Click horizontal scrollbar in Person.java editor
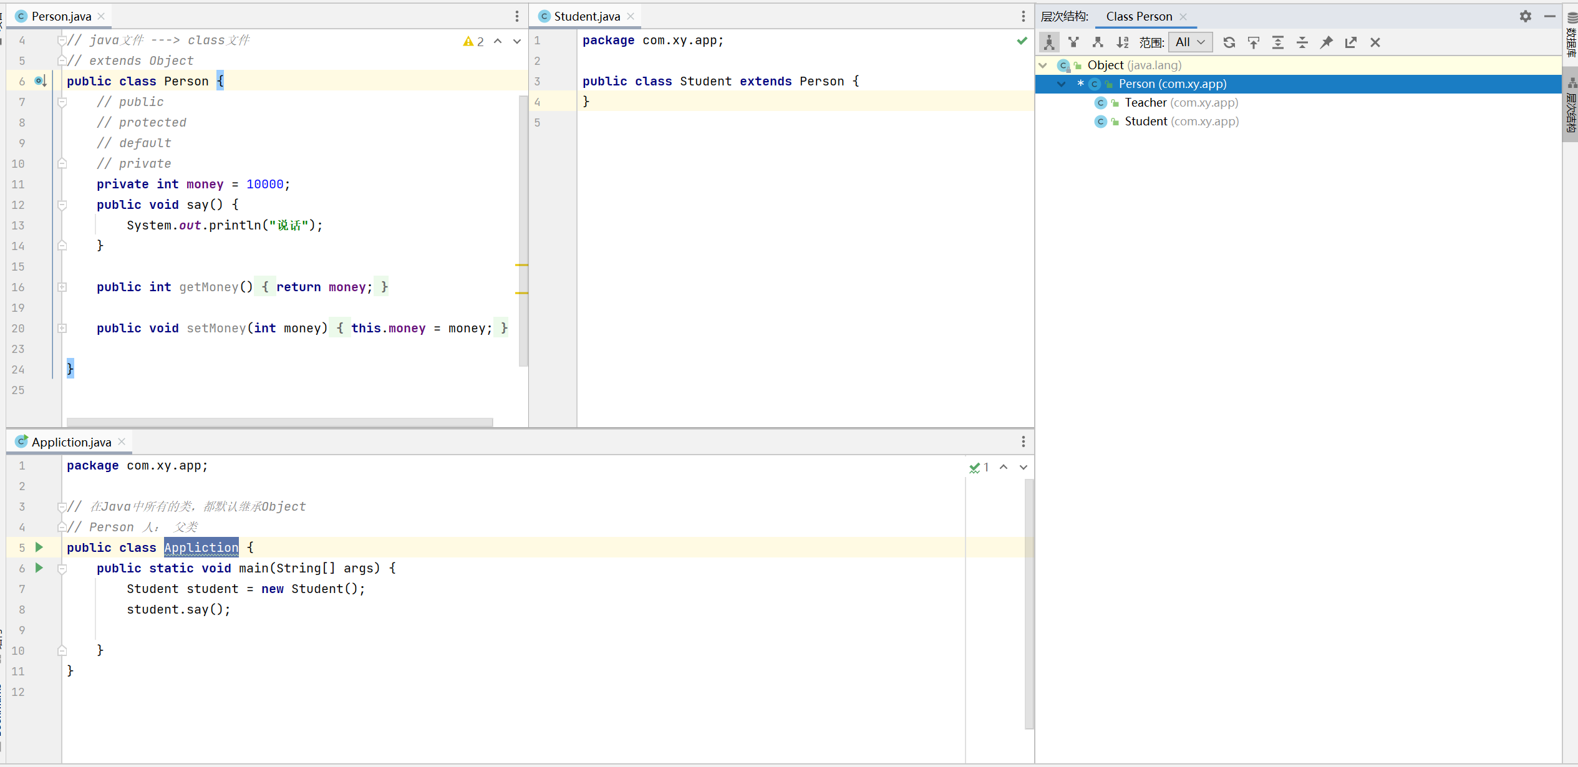The width and height of the screenshot is (1578, 767). click(279, 422)
